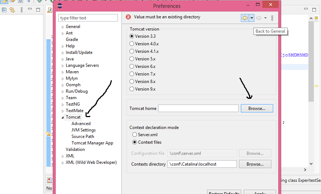The height and width of the screenshot is (194, 321).
Task: Select Version 9.x radio button
Action: [x=132, y=89]
